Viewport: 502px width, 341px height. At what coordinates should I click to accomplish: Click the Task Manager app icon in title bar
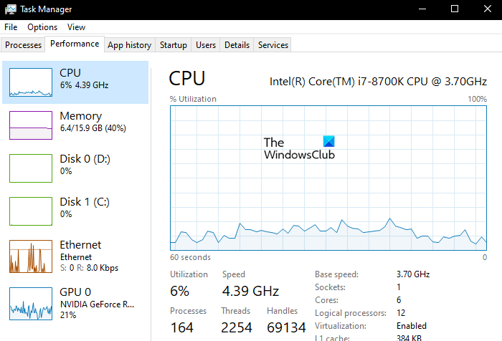(x=11, y=9)
